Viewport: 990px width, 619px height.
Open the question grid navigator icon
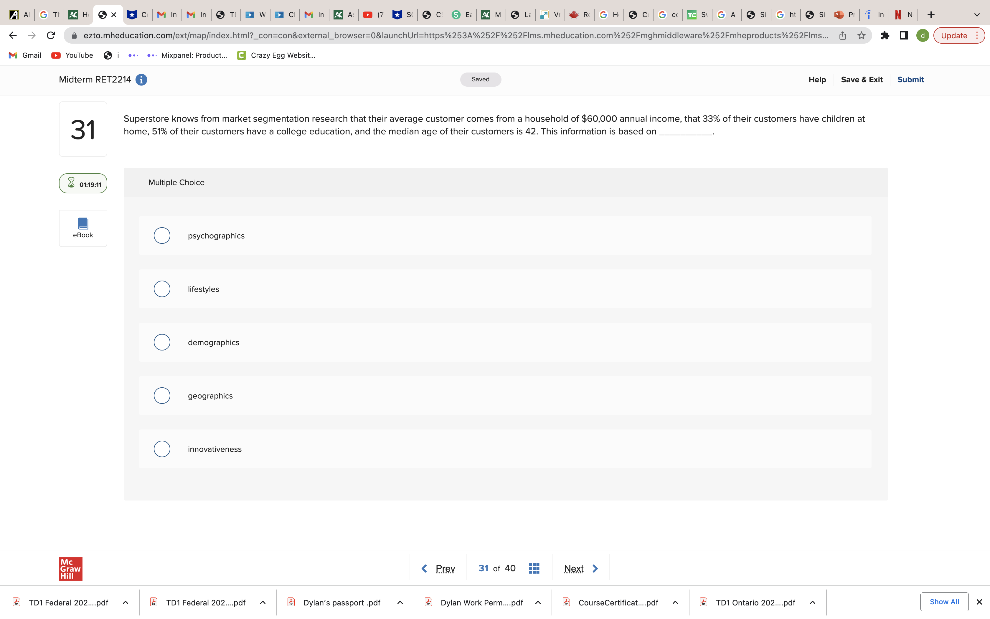click(x=534, y=568)
